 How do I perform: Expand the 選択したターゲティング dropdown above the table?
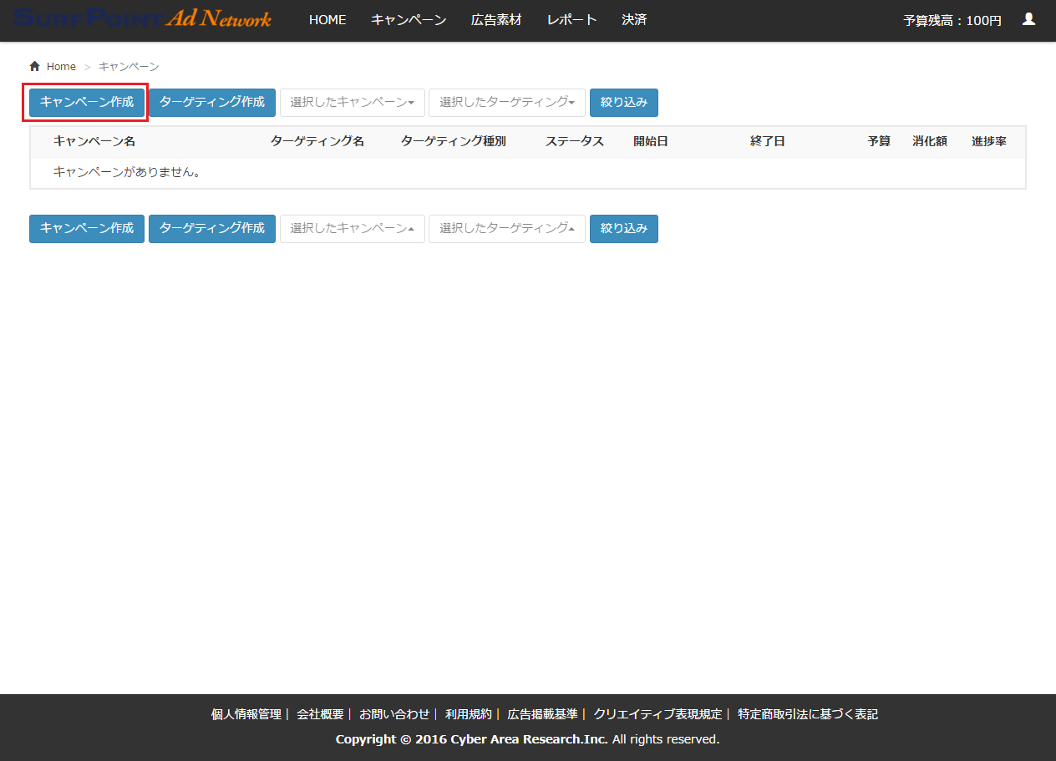[506, 102]
